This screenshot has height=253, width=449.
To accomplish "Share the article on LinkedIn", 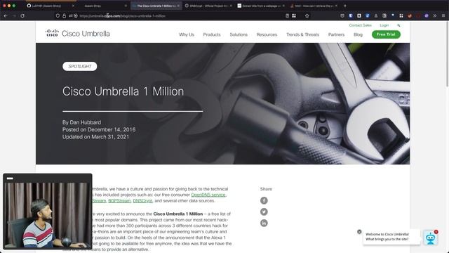I will pos(264,223).
